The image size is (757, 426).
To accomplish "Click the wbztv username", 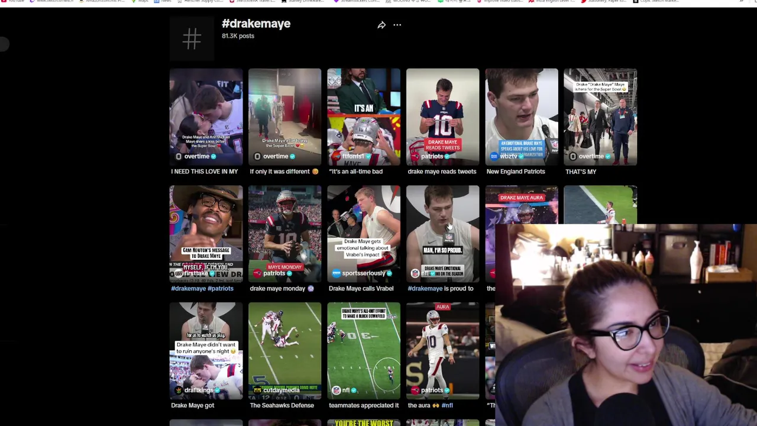I will pyautogui.click(x=508, y=156).
